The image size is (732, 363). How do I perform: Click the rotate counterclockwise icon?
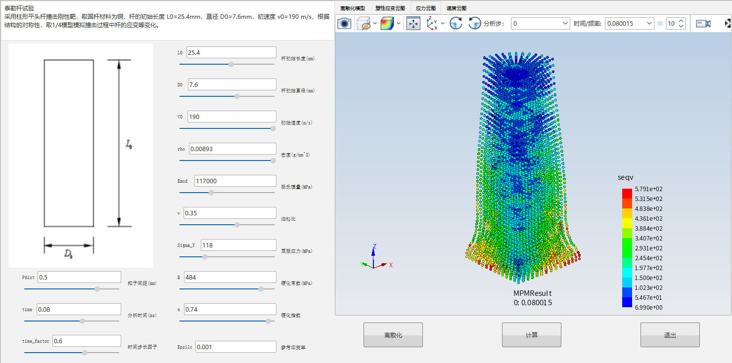pos(474,23)
